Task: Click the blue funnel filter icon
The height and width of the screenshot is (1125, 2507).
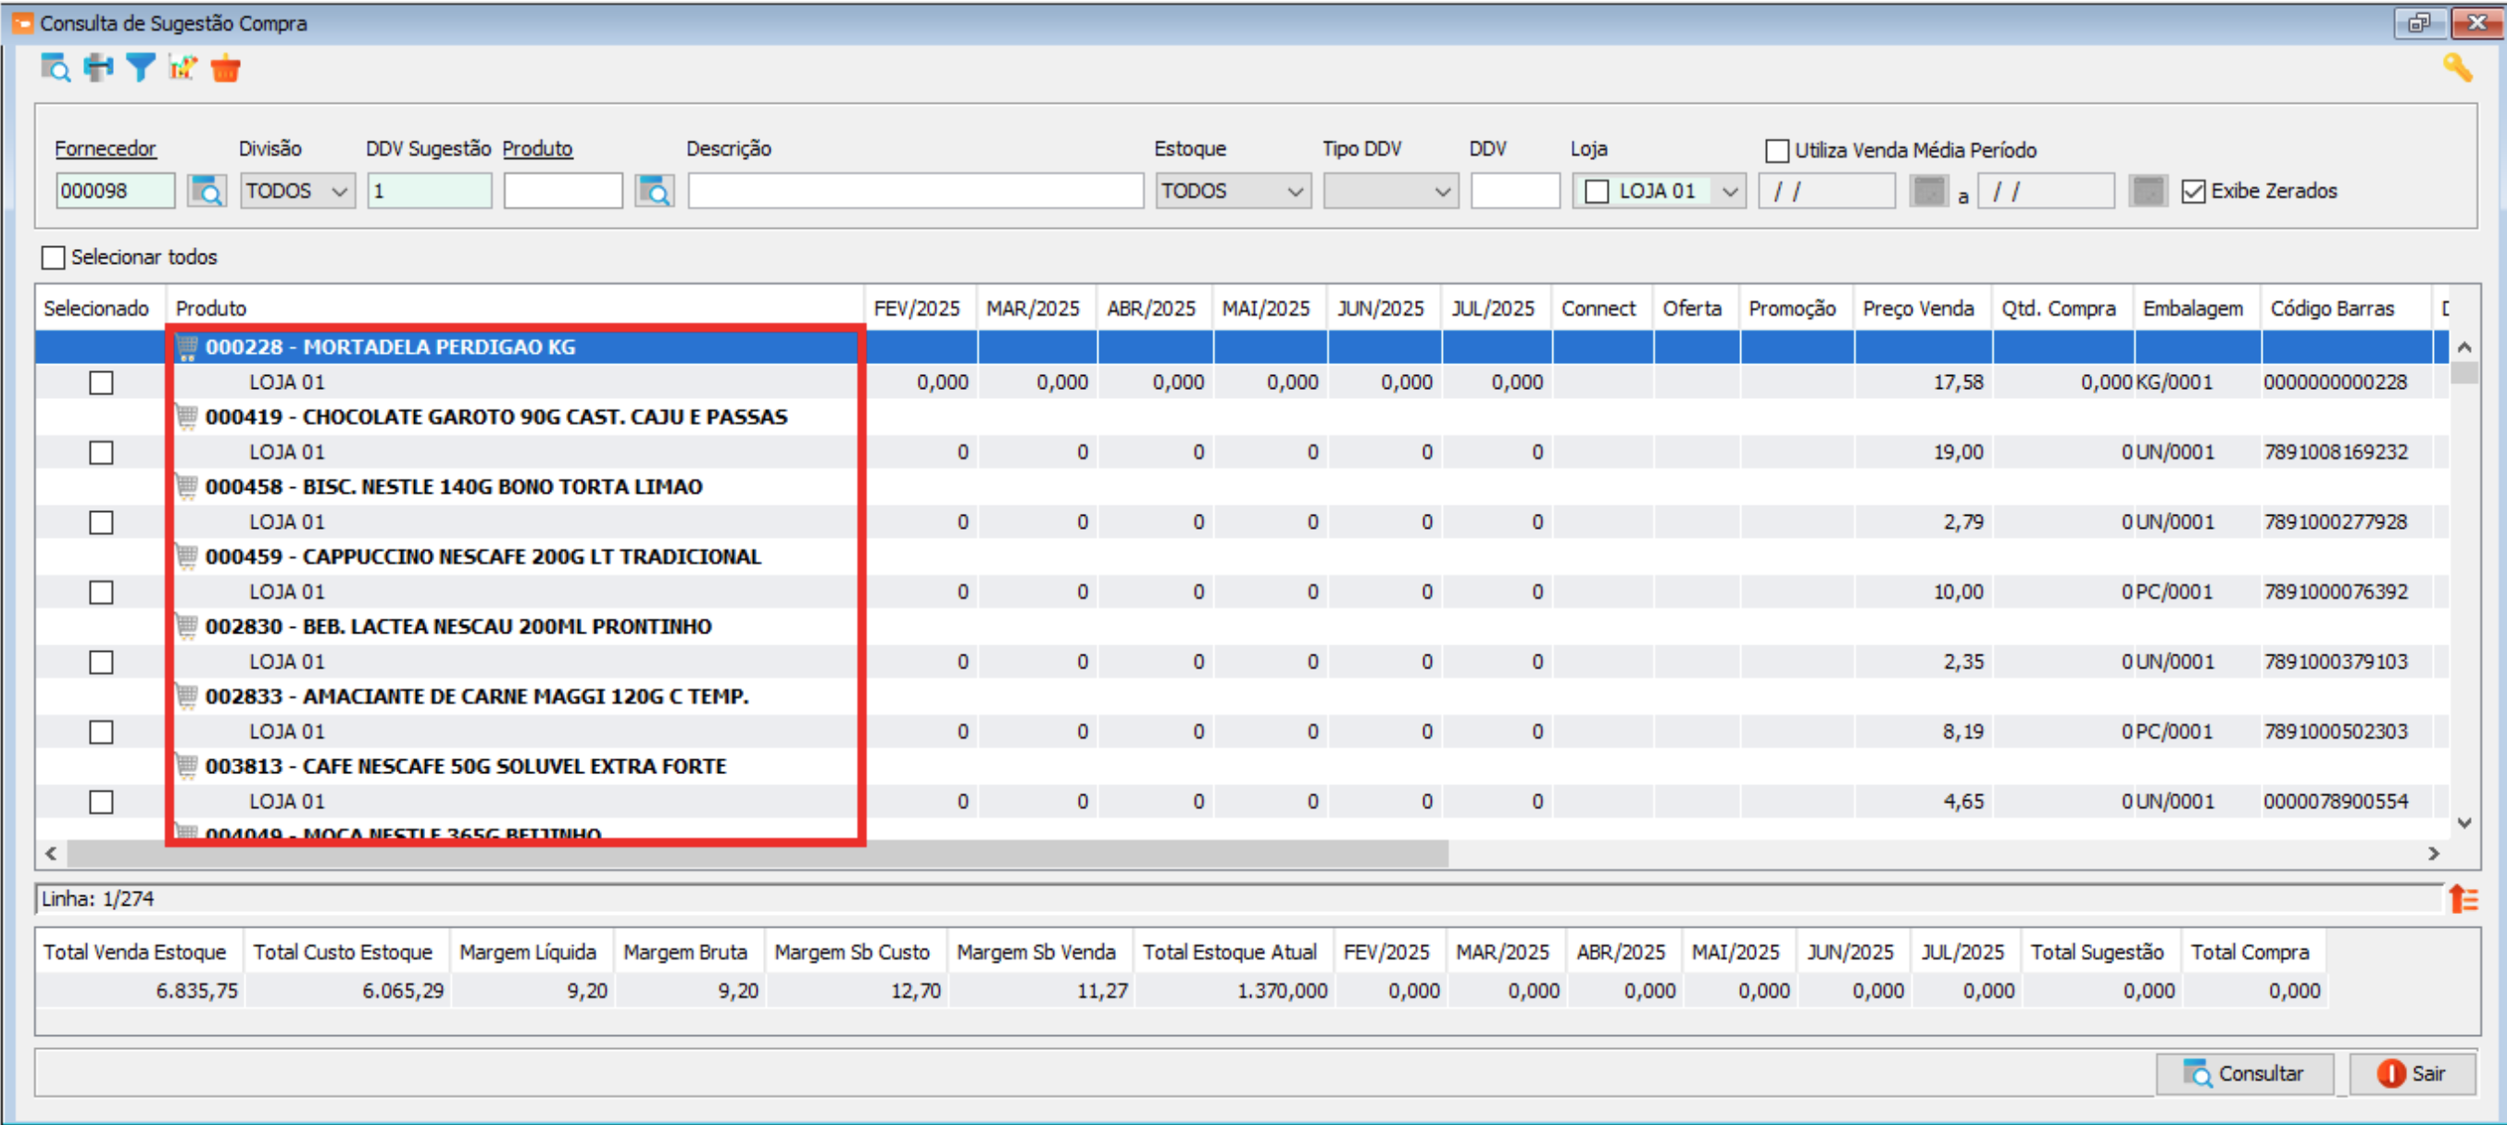Action: 140,69
